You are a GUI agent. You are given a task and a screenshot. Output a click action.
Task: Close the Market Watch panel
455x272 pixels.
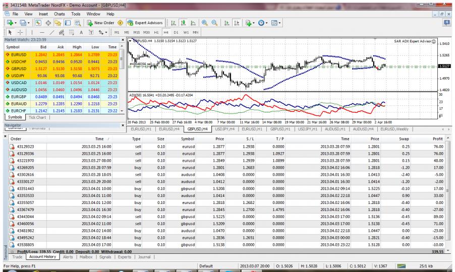coord(123,41)
